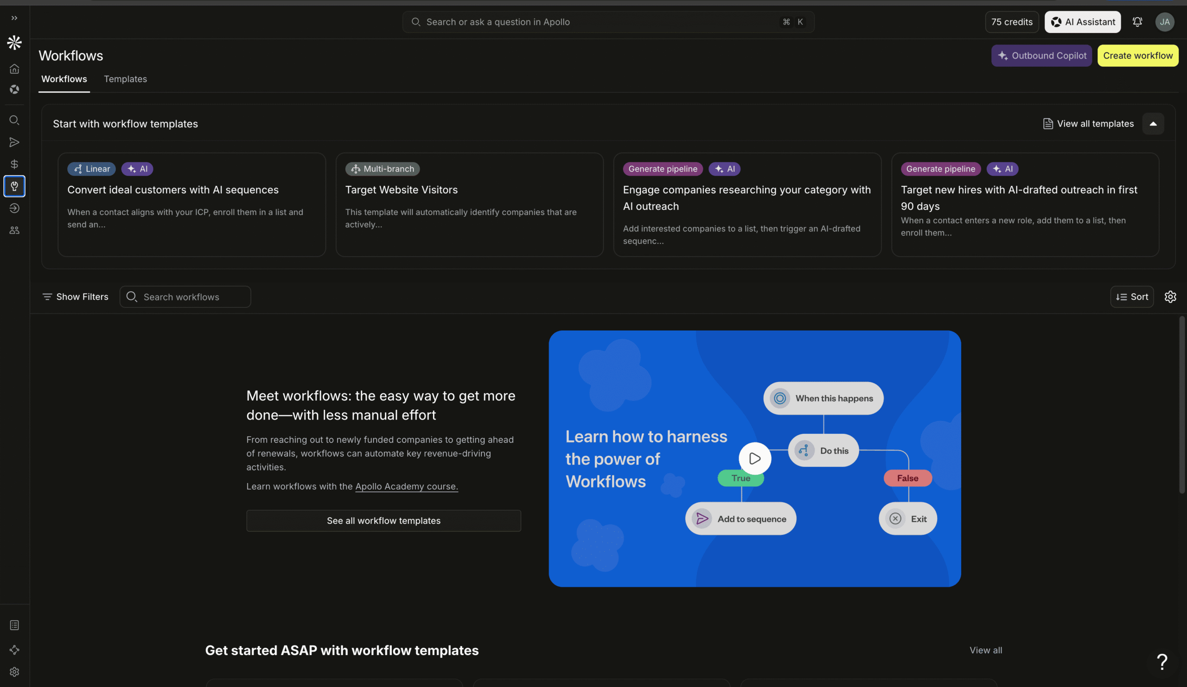Screen dimensions: 1187x687
Task: Click the Multi-branch tag badge
Action: 383,169
